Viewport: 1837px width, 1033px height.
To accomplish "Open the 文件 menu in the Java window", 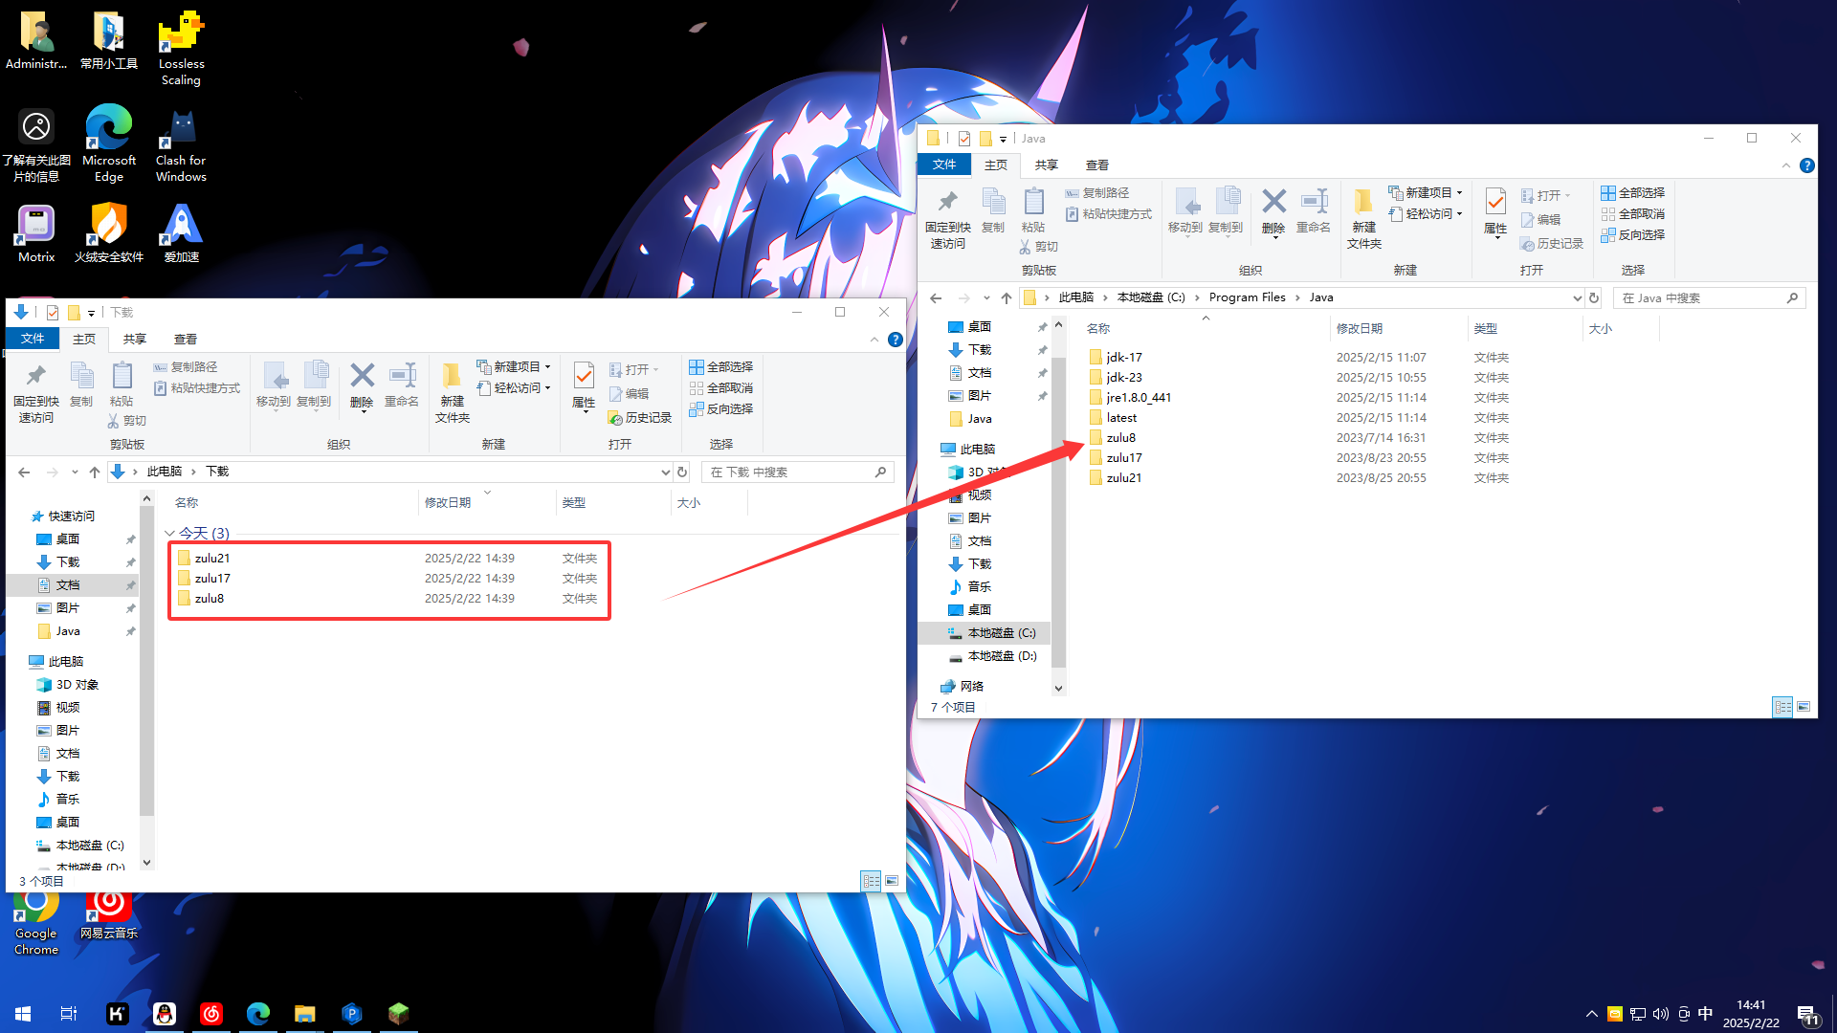I will coord(944,165).
